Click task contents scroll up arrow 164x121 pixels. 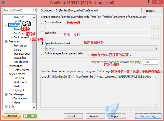click(156, 77)
